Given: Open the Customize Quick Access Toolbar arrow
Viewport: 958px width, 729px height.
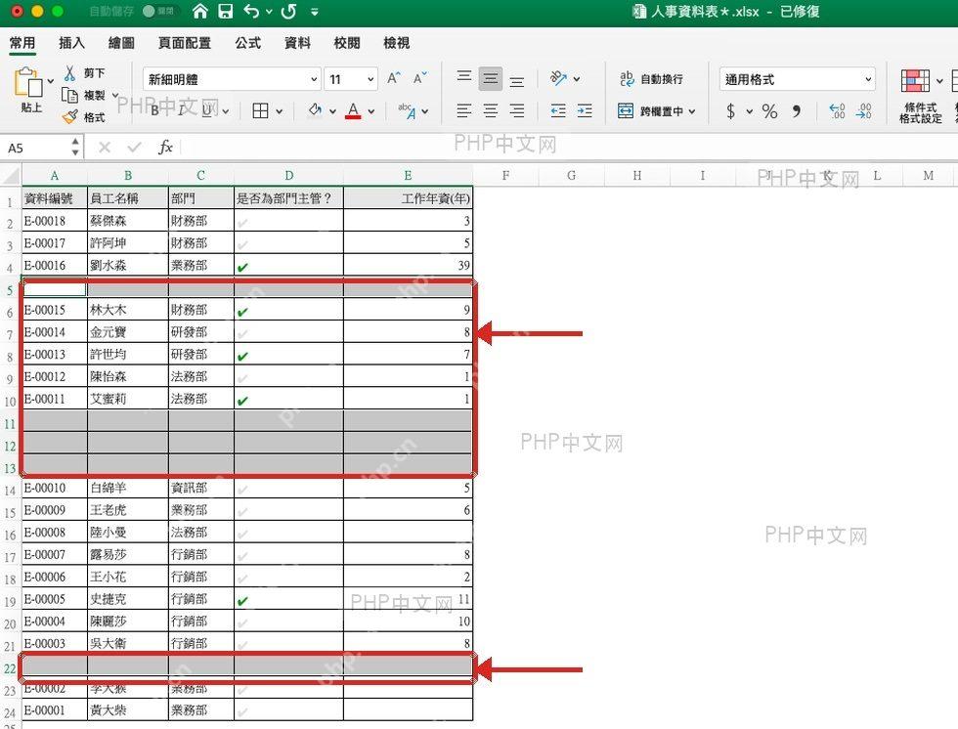Looking at the screenshot, I should pyautogui.click(x=315, y=12).
